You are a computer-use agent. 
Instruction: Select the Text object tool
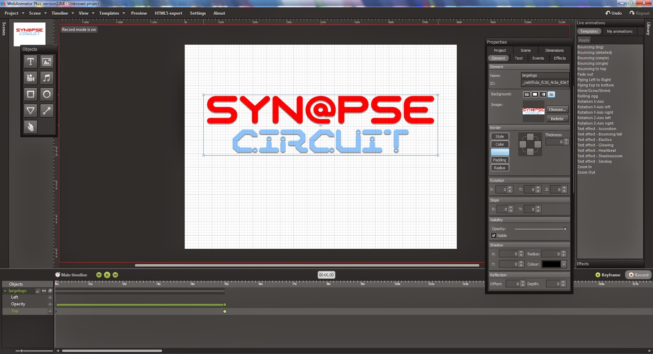pos(31,62)
